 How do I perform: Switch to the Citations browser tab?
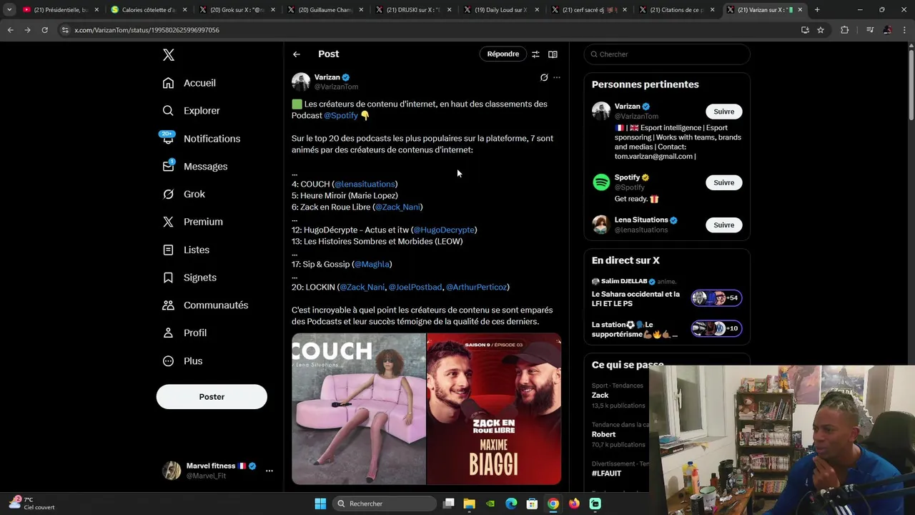pos(676,10)
